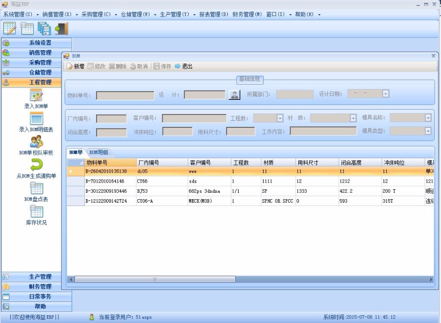Switch to the BOM明细 tab
441x323 pixels.
pos(99,152)
